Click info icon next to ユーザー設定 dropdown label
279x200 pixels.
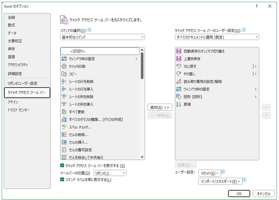pyautogui.click(x=244, y=30)
